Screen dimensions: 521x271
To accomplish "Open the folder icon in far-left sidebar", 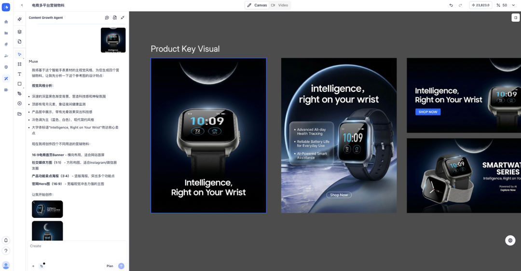I will [6, 33].
